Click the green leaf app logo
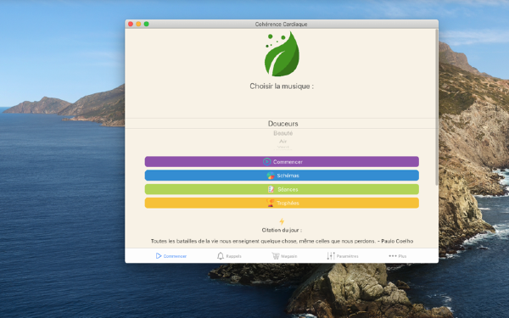 pos(282,54)
